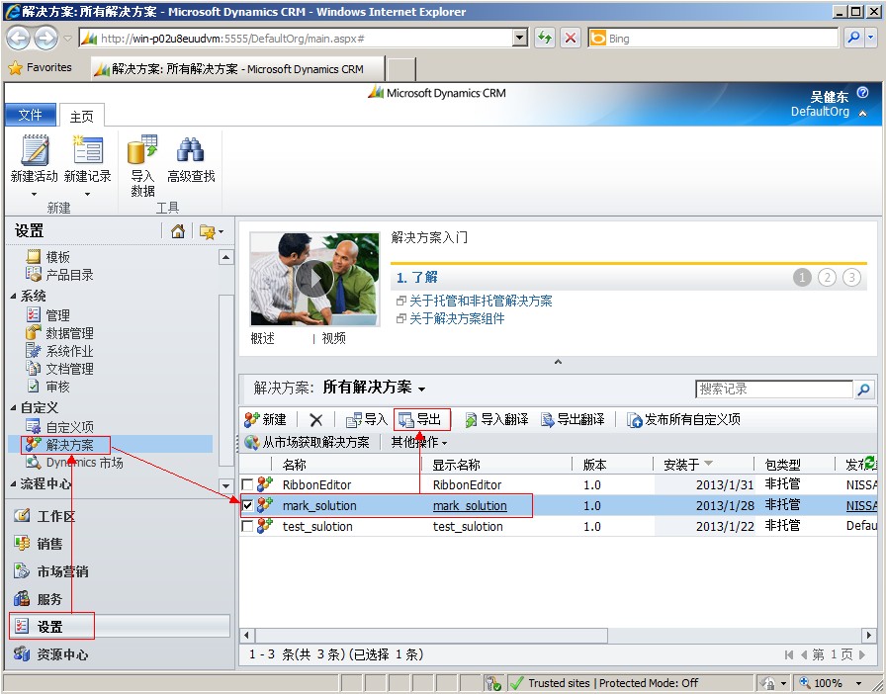Check the RibbonEditor row checkbox
The image size is (886, 694).
(247, 484)
